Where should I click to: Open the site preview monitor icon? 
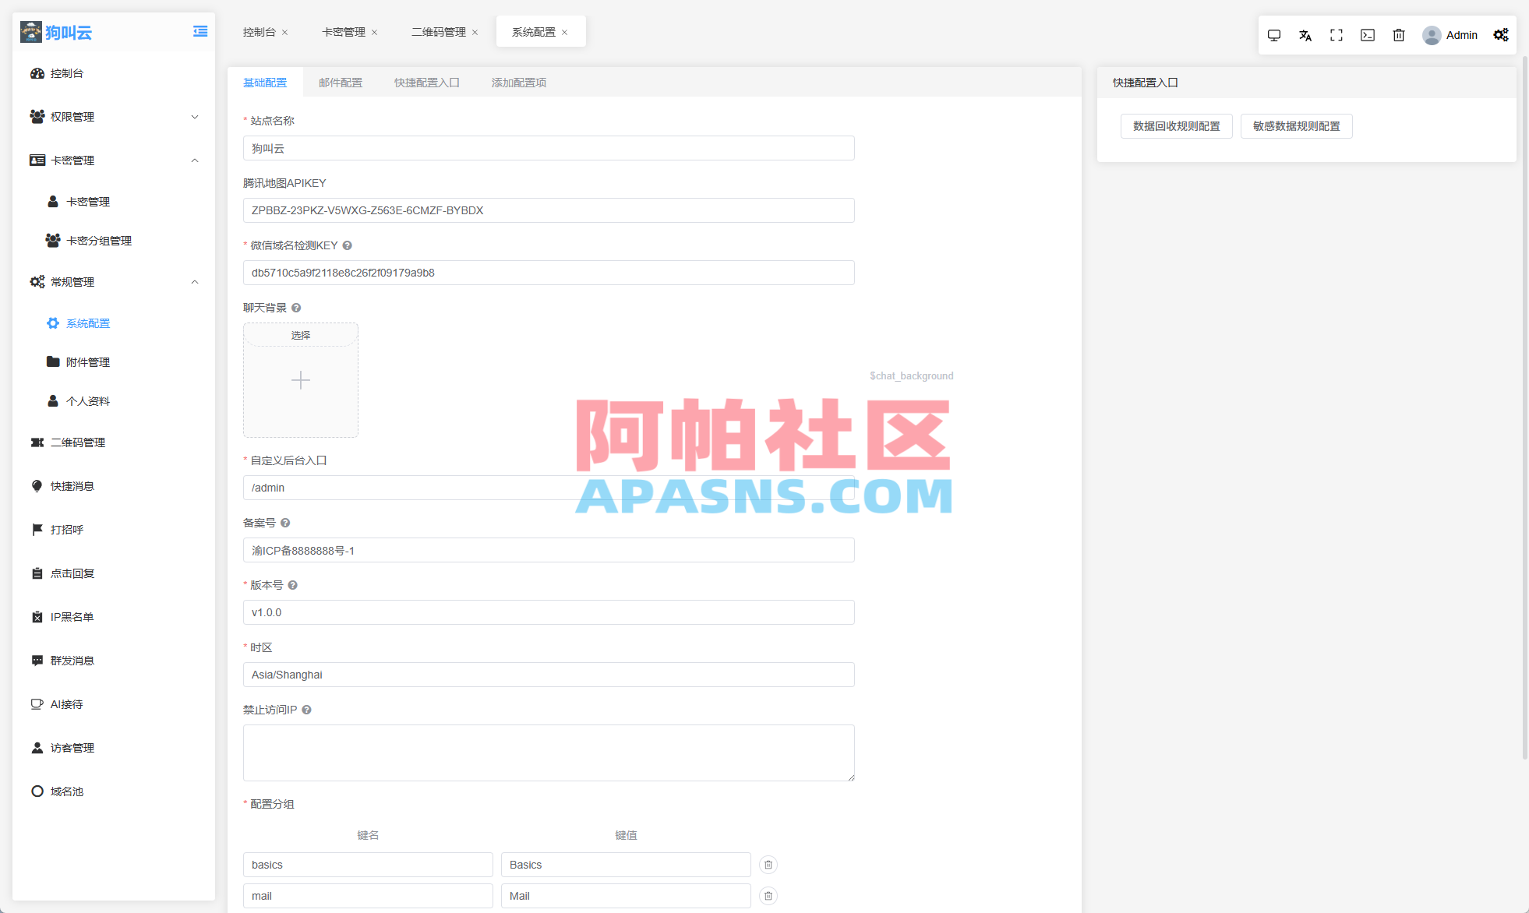tap(1274, 35)
